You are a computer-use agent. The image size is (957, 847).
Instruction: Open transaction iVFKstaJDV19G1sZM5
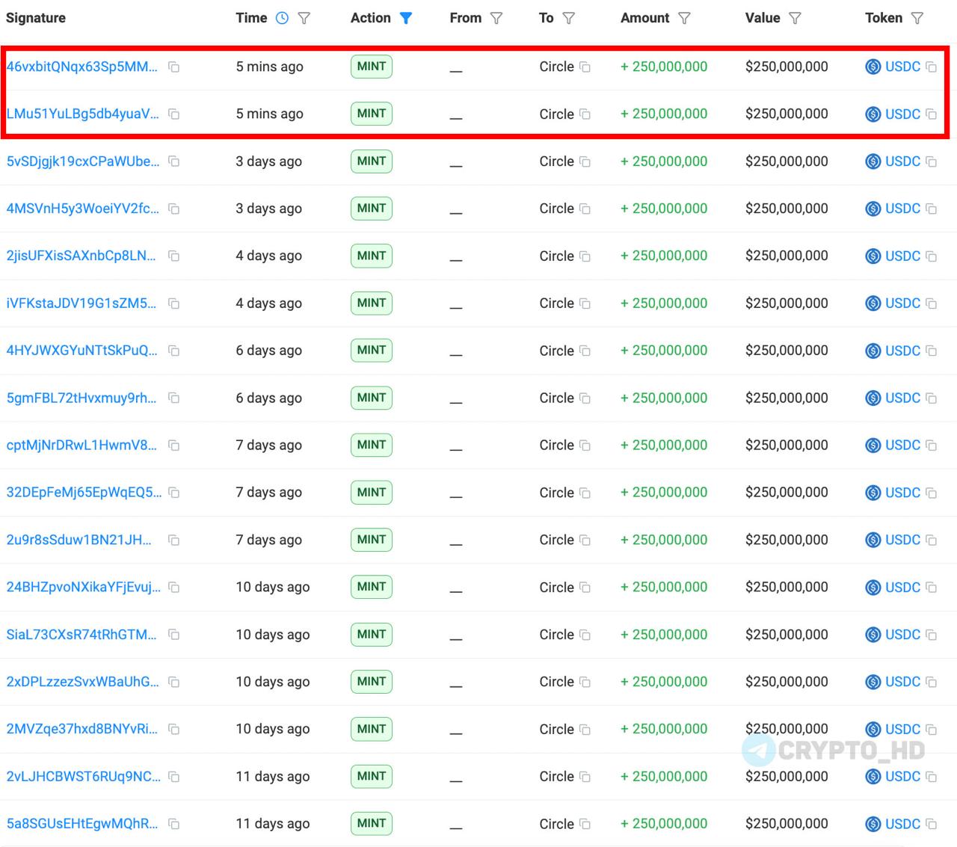(81, 303)
